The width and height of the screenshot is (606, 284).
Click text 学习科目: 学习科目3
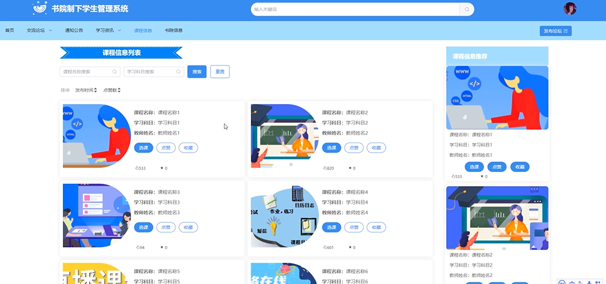(x=157, y=202)
